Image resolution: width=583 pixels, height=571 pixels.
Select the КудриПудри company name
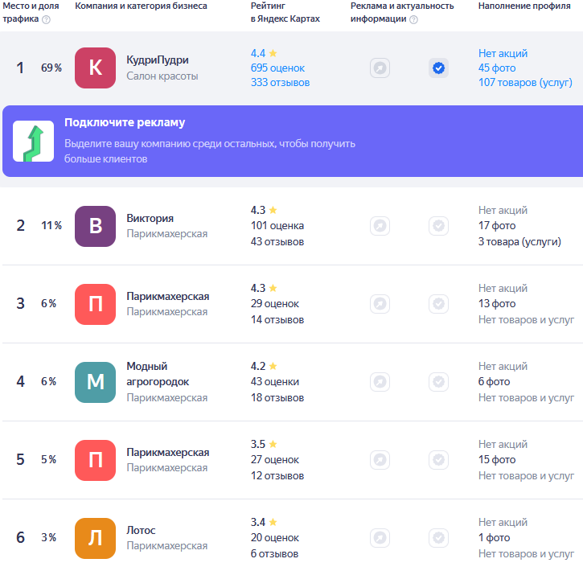tap(158, 60)
